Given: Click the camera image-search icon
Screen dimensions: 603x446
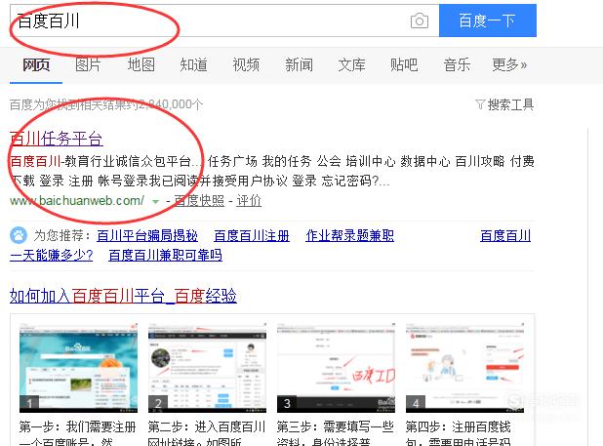Looking at the screenshot, I should (x=420, y=20).
